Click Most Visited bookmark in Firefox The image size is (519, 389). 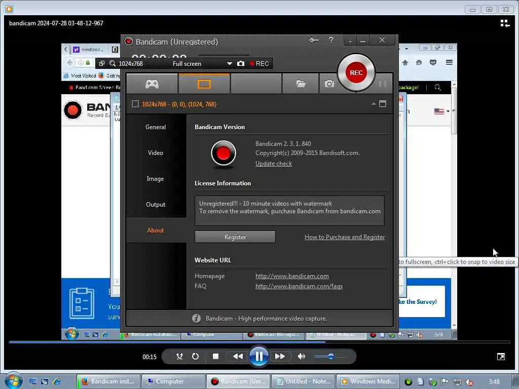point(80,76)
